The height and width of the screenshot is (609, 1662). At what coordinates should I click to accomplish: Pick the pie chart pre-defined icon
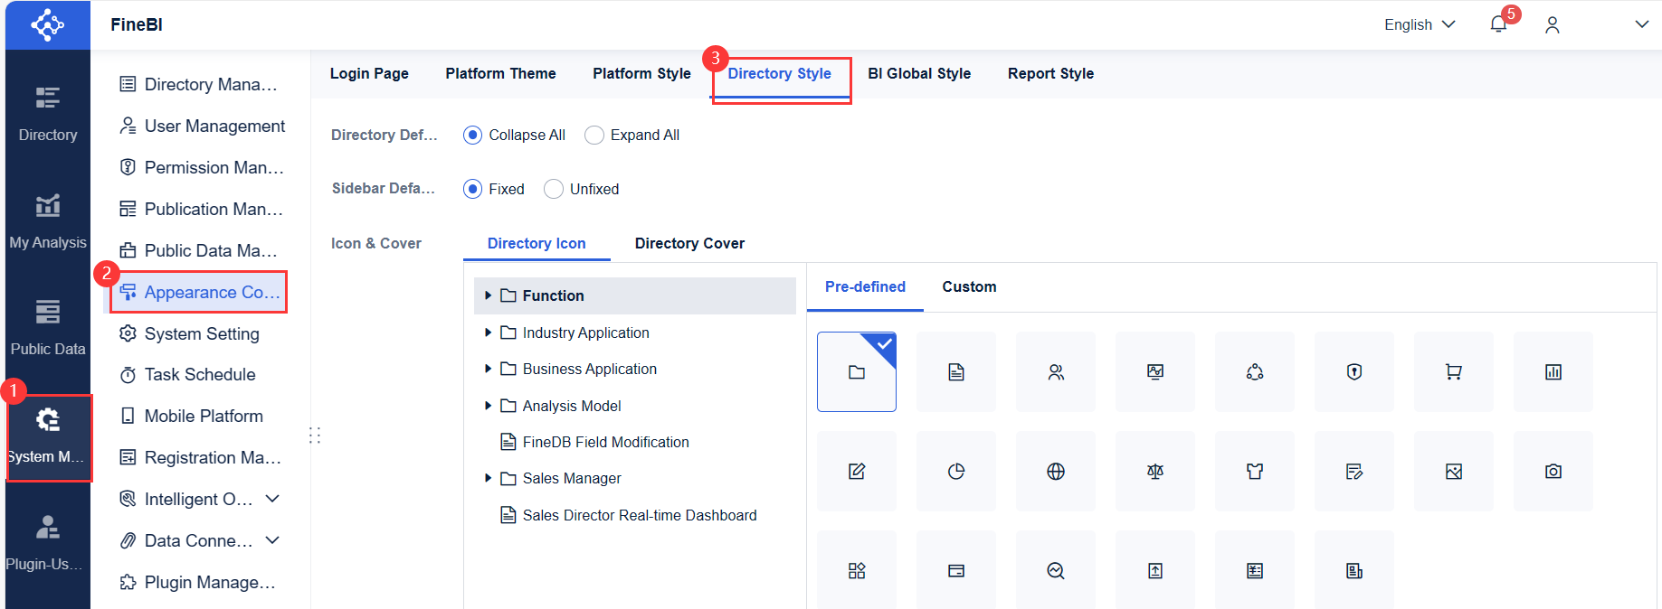tap(955, 472)
